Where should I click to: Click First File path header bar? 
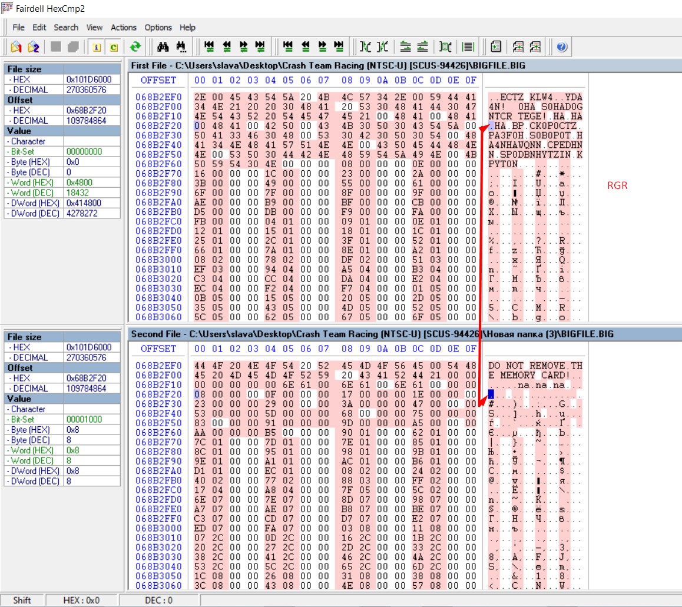tap(405, 66)
